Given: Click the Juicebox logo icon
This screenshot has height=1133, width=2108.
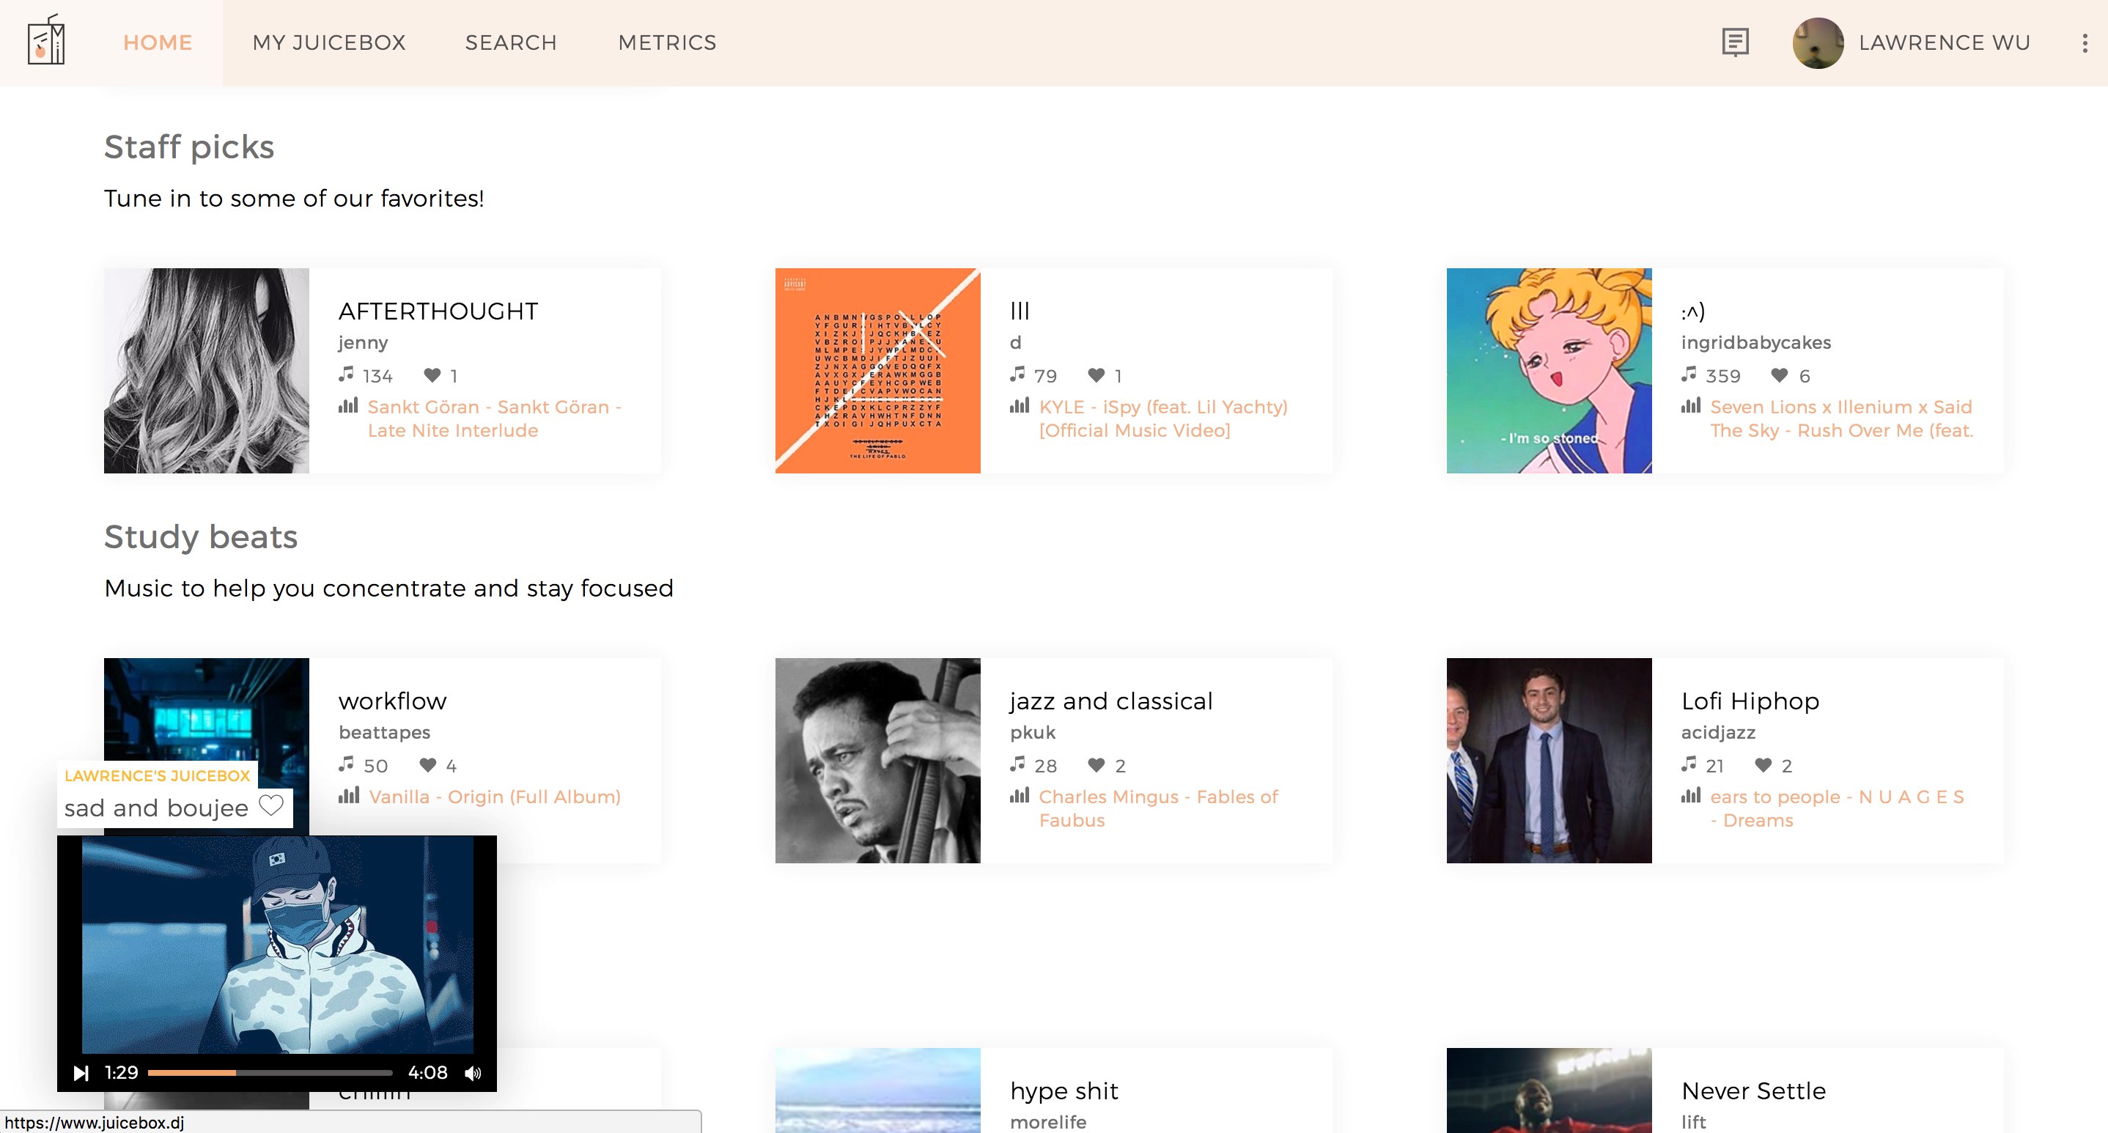Looking at the screenshot, I should 46,41.
